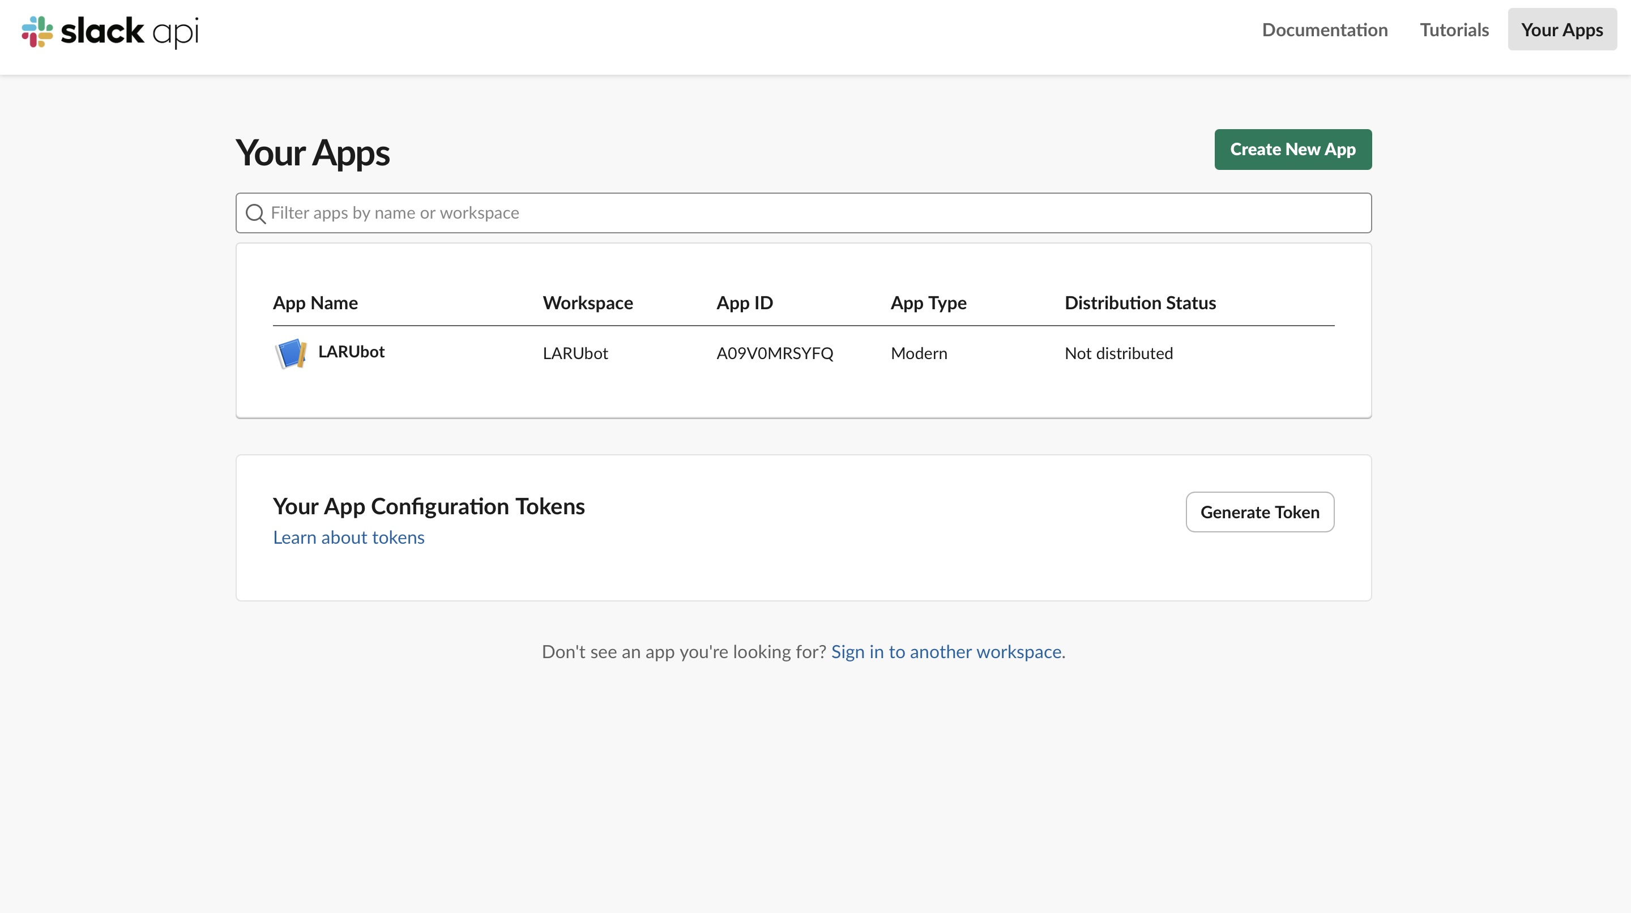Image resolution: width=1631 pixels, height=913 pixels.
Task: Click the App Name column header
Action: [315, 302]
